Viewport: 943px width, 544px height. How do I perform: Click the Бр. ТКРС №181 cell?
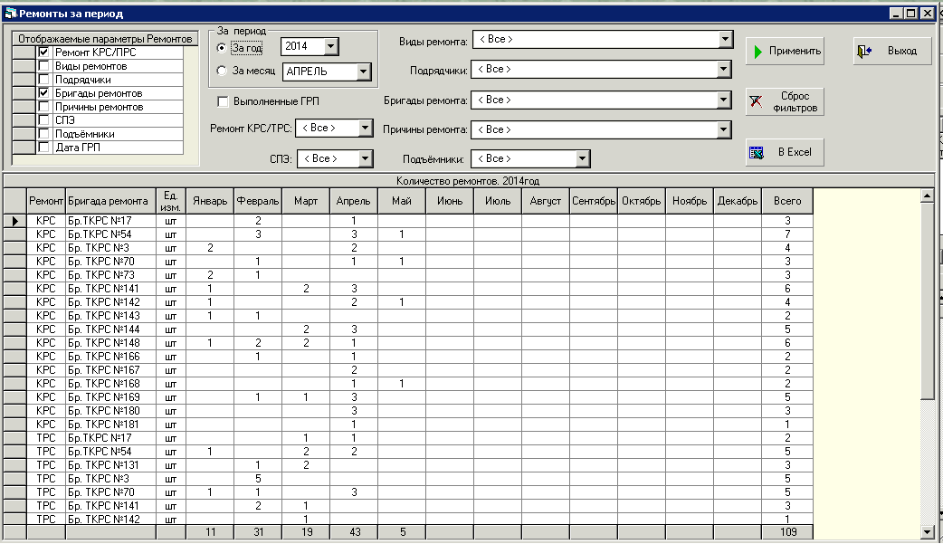[x=110, y=425]
